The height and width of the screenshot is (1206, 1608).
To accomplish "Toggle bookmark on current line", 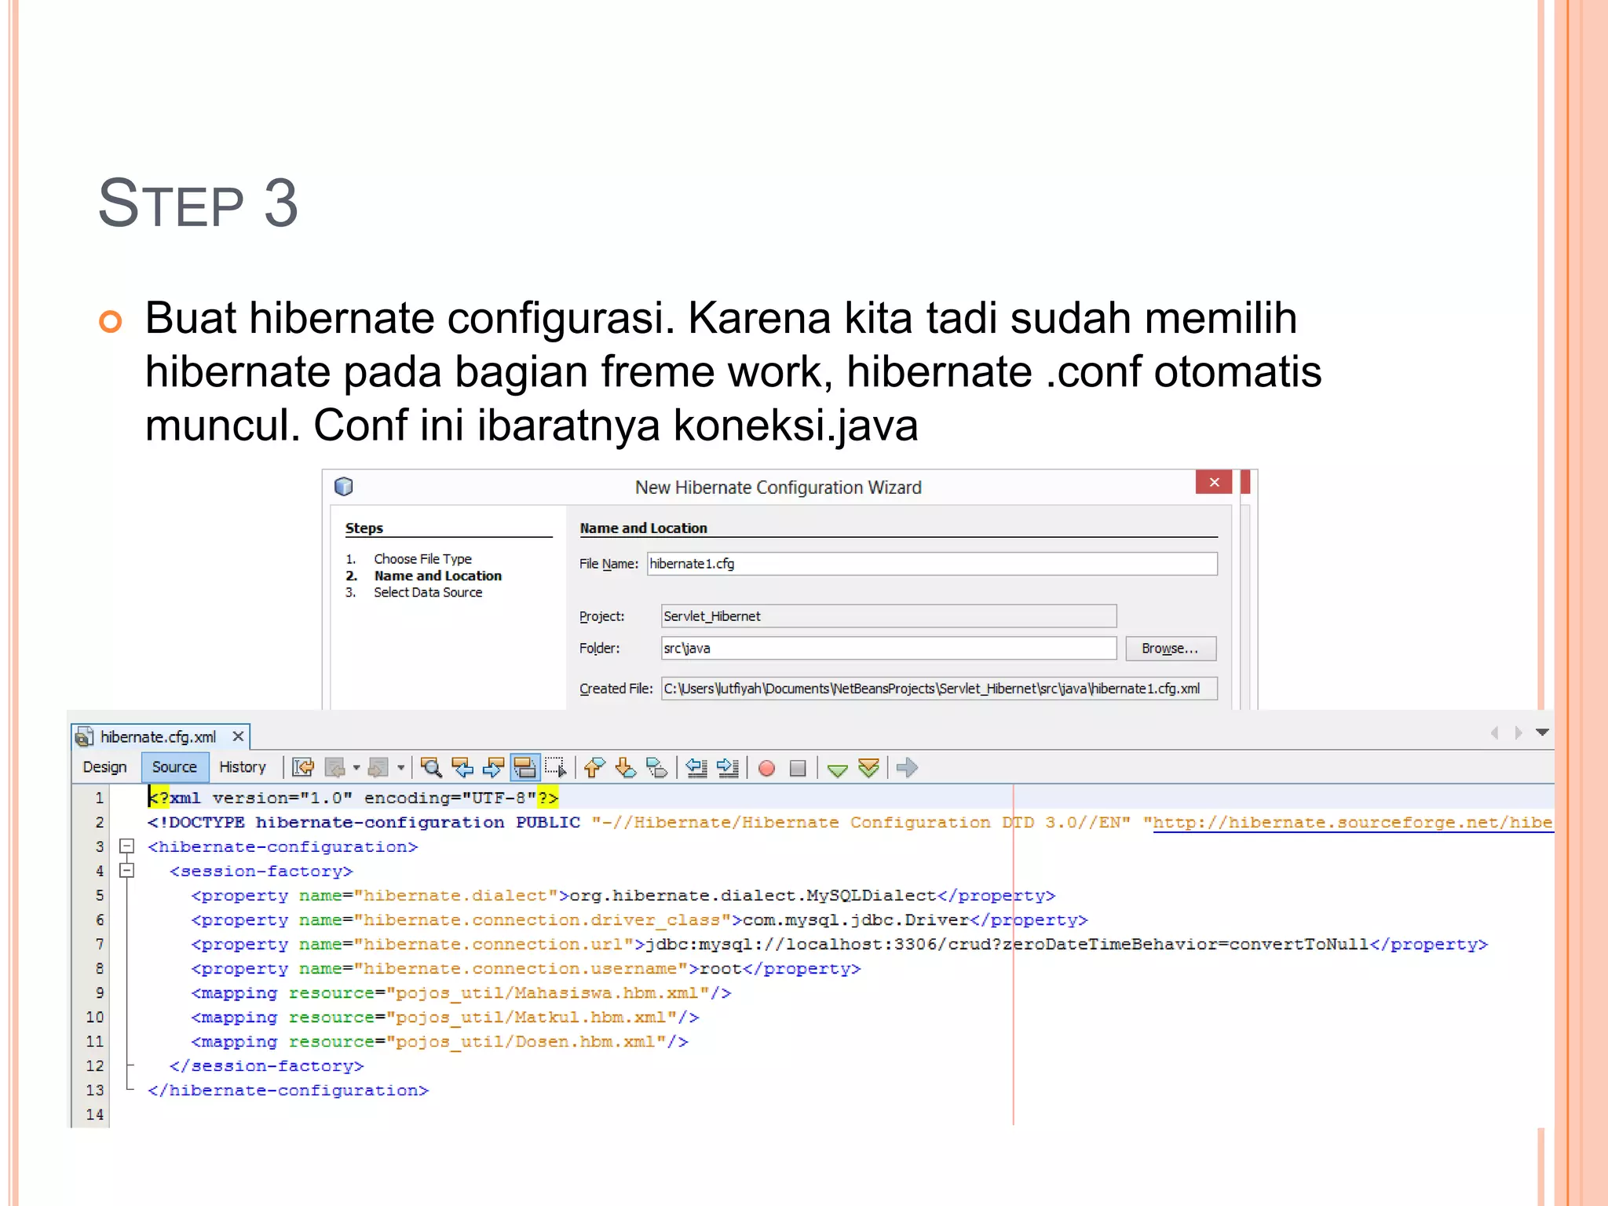I will [656, 767].
